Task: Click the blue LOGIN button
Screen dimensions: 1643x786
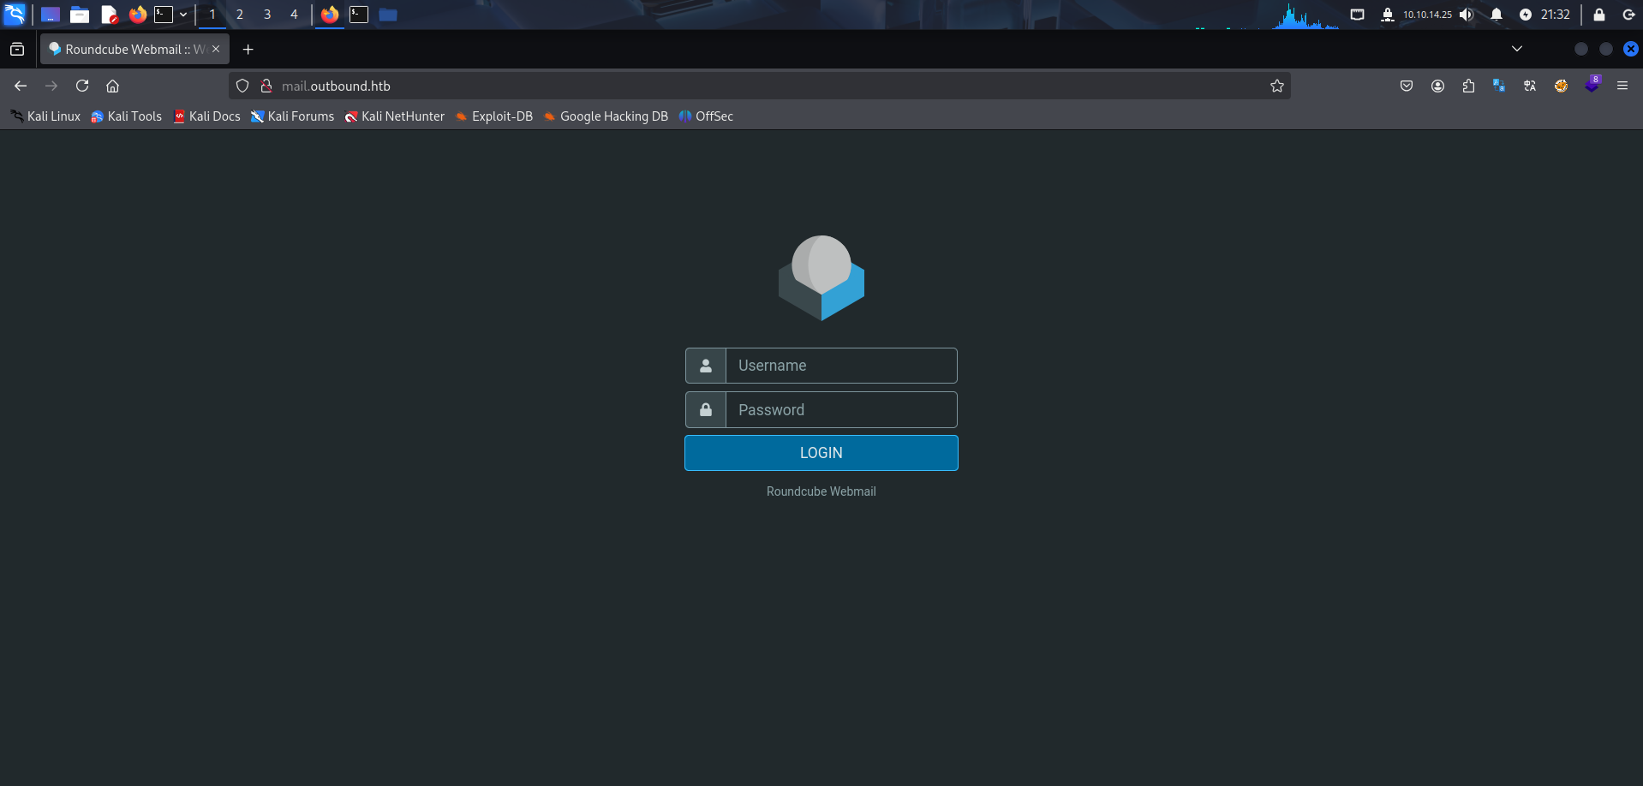Action: click(x=821, y=453)
